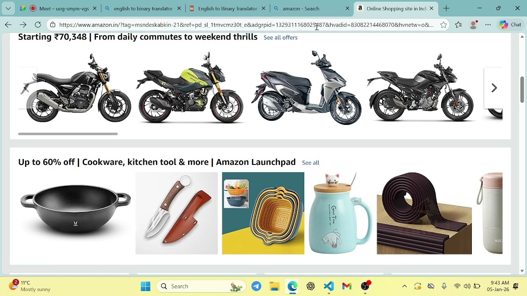Image resolution: width=527 pixels, height=296 pixels.
Task: Add this page to favorites star
Action: click(443, 25)
